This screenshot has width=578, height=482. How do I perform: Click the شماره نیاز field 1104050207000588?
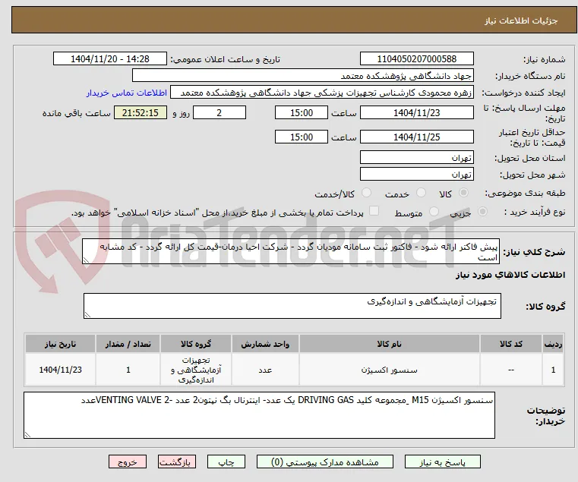click(x=416, y=59)
